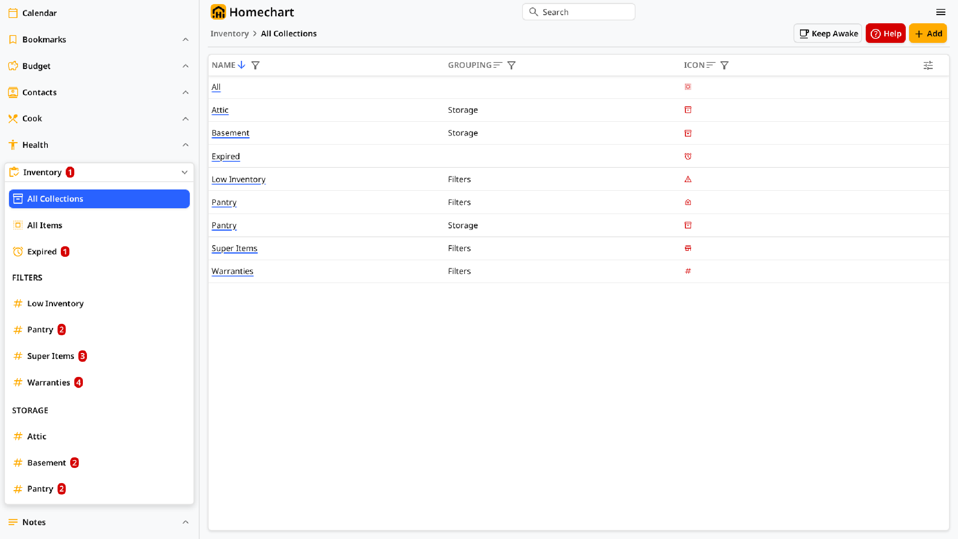
Task: Click the red Help button
Action: 886,33
